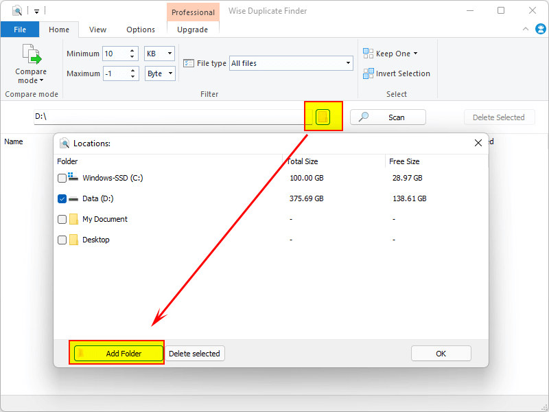Click the Windows-SSD (C:) drive icon
549x412 pixels.
pos(73,176)
